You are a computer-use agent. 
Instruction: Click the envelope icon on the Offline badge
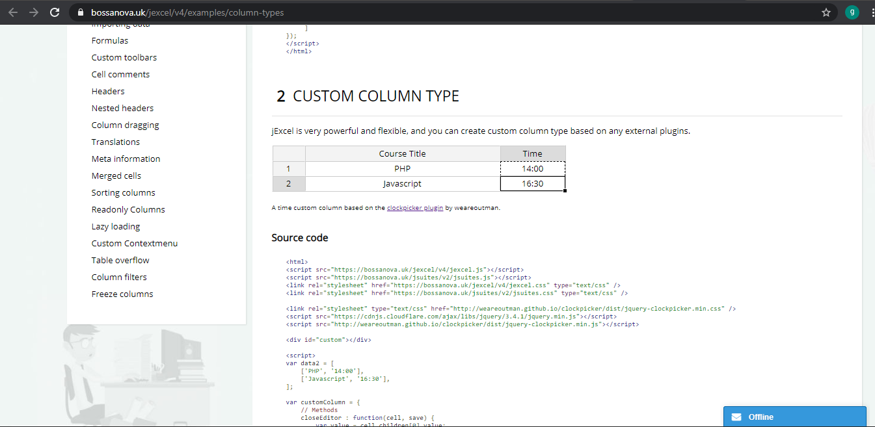coord(736,417)
